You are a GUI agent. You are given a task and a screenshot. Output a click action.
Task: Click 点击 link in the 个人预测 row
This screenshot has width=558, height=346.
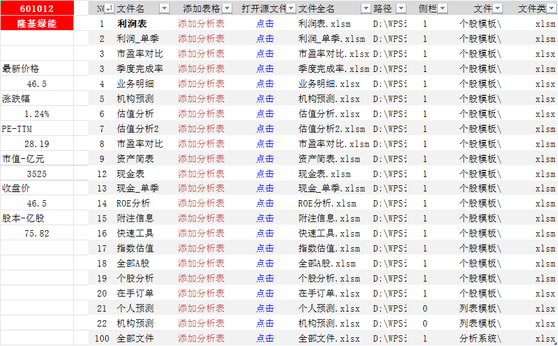tap(265, 308)
